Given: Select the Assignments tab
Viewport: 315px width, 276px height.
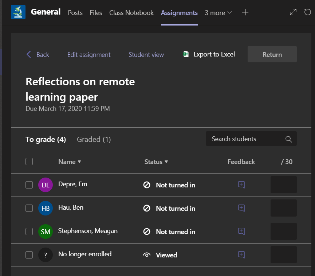Looking at the screenshot, I should [x=179, y=13].
